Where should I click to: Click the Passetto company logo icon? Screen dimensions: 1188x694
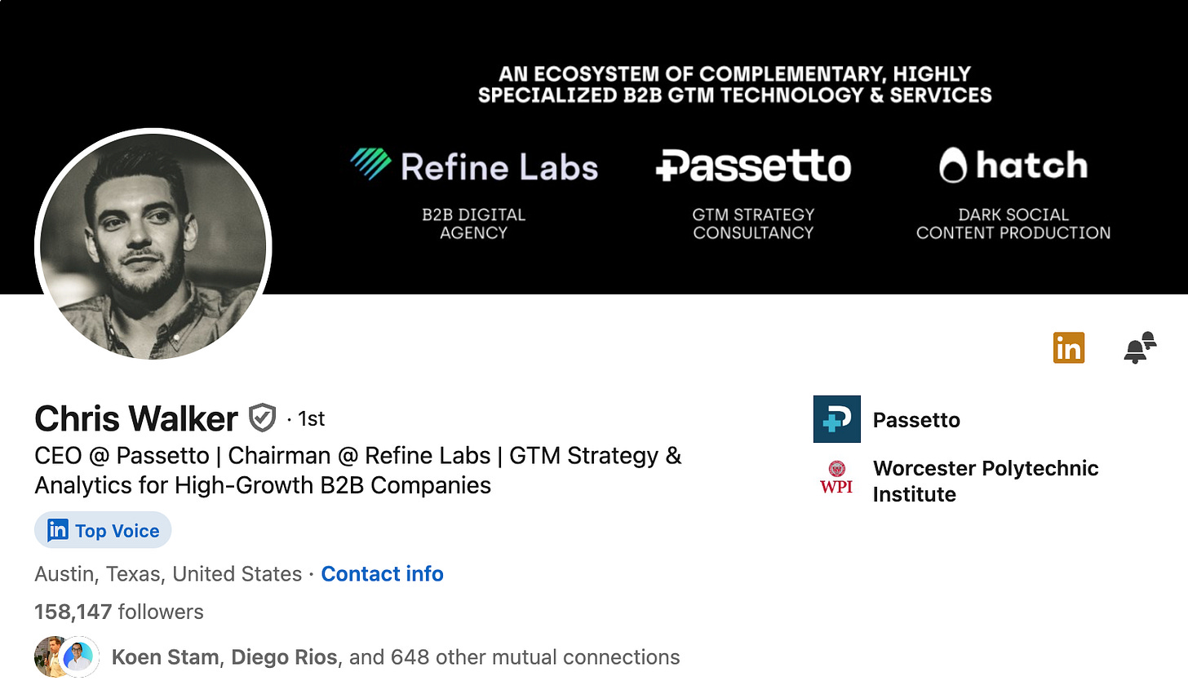(837, 419)
